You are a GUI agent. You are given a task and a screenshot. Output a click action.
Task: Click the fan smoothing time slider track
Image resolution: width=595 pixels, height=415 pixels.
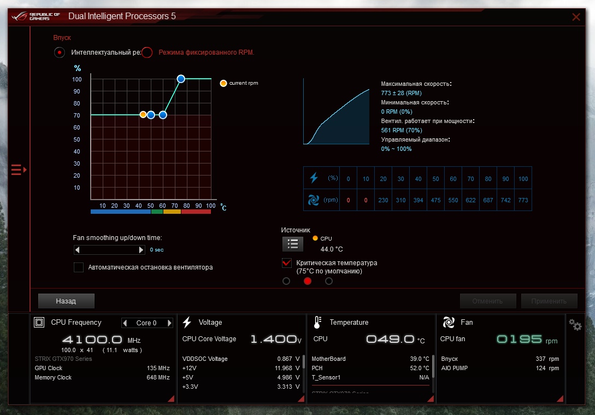point(109,250)
